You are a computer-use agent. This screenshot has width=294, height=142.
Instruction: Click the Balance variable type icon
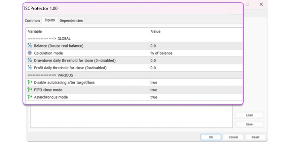coord(30,46)
